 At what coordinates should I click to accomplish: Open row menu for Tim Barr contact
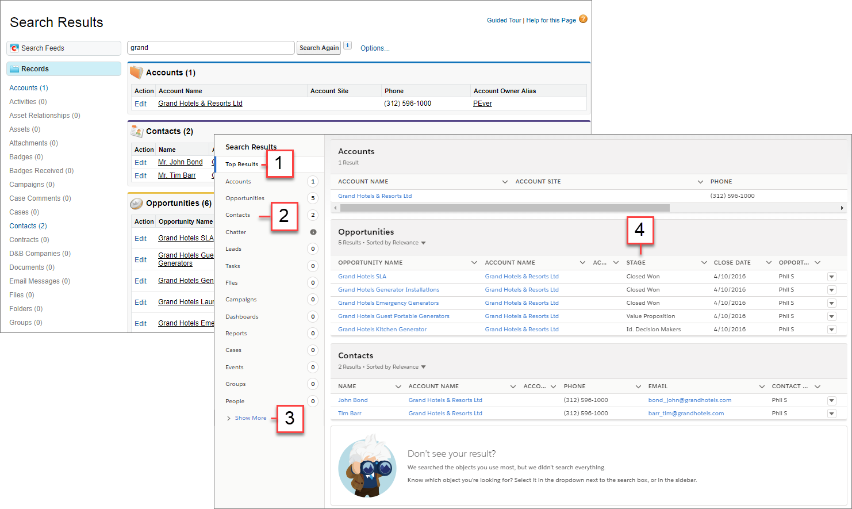coord(831,414)
